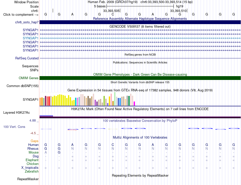Click the magenta bar in GTEx chart
The image size is (241, 185).
(134, 104)
